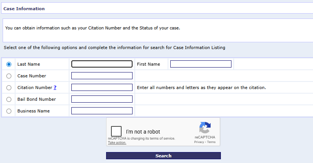Click the citation entry hint text
This screenshot has height=163, width=313.
click(201, 88)
